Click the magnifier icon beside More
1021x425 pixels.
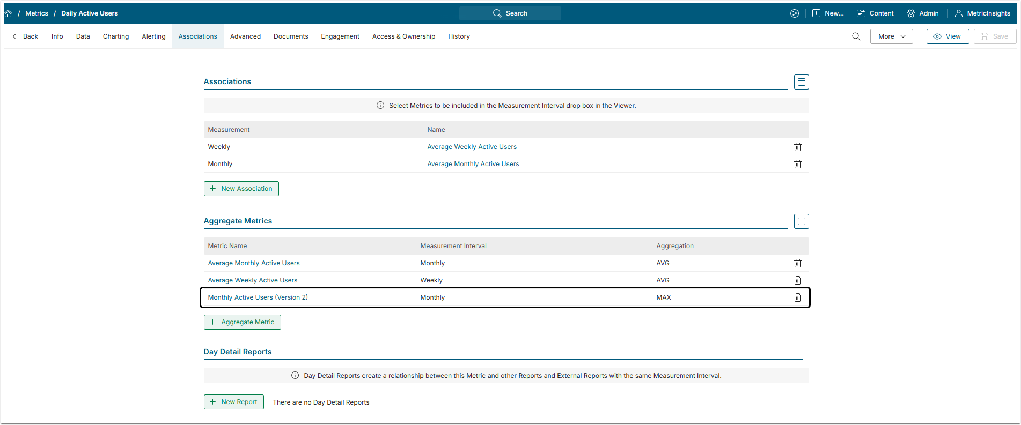click(x=856, y=36)
